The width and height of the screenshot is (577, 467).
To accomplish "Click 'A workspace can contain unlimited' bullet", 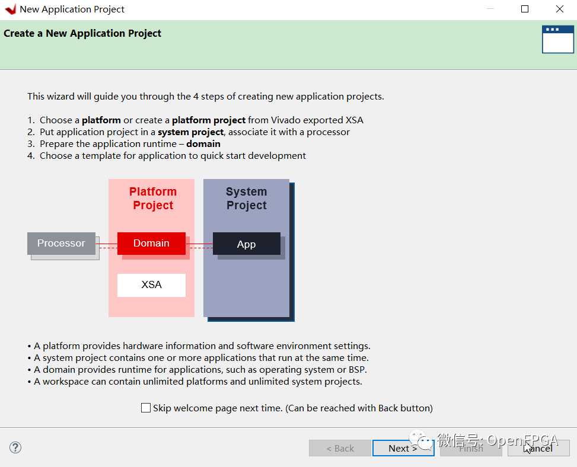I will click(x=195, y=381).
